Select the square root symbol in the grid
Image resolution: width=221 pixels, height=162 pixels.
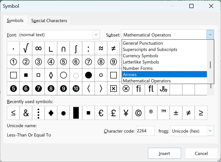26,48
